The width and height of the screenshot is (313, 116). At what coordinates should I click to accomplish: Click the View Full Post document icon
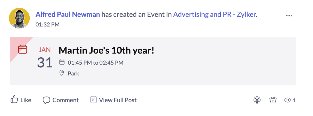click(93, 100)
